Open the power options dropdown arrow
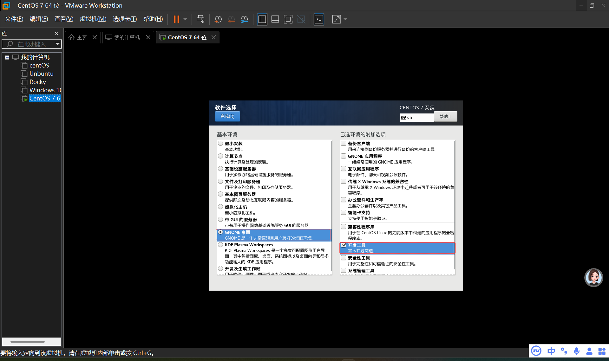 click(185, 19)
